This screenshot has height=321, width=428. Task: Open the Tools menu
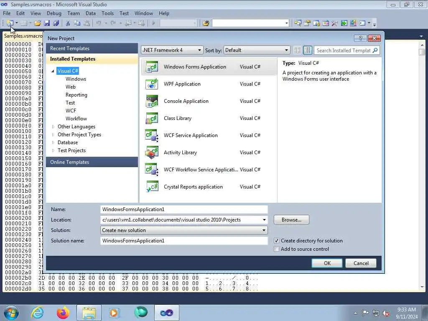click(x=107, y=13)
